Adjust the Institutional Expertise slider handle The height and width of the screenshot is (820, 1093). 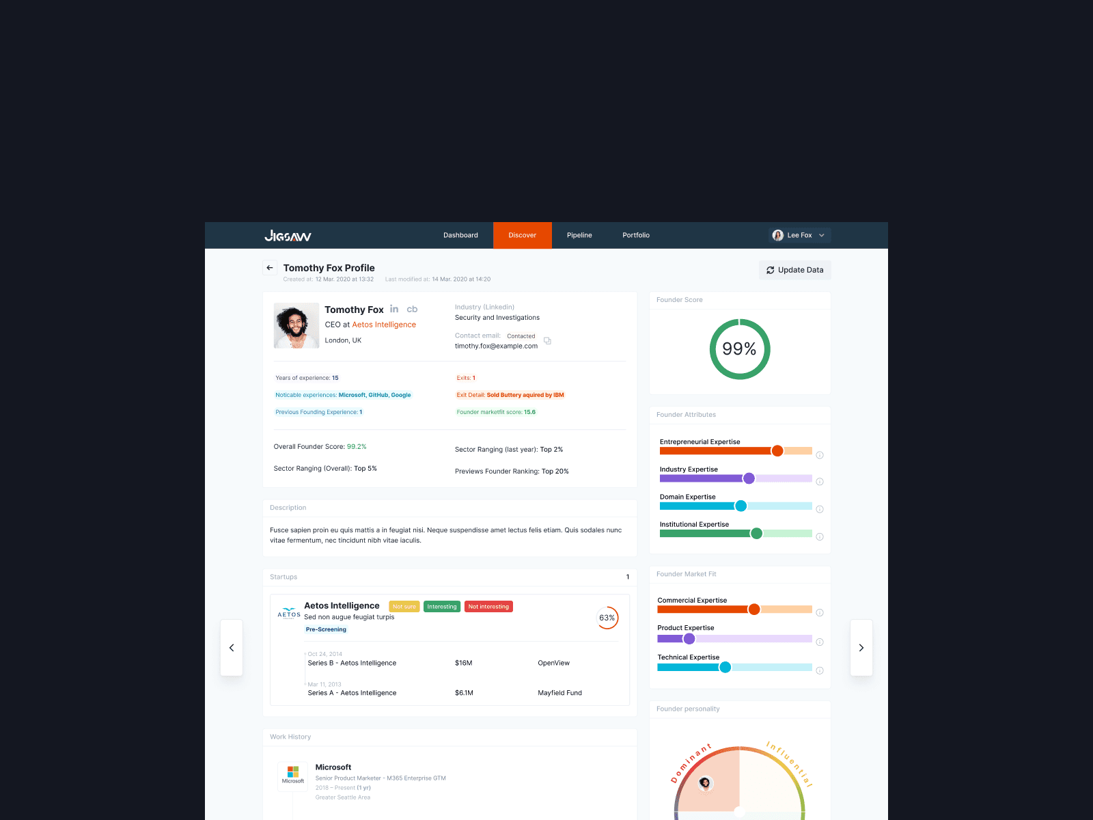(x=756, y=534)
